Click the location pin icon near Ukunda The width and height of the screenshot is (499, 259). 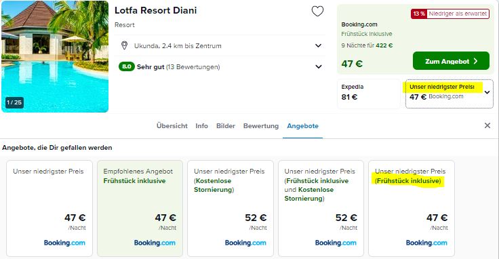[x=125, y=45]
